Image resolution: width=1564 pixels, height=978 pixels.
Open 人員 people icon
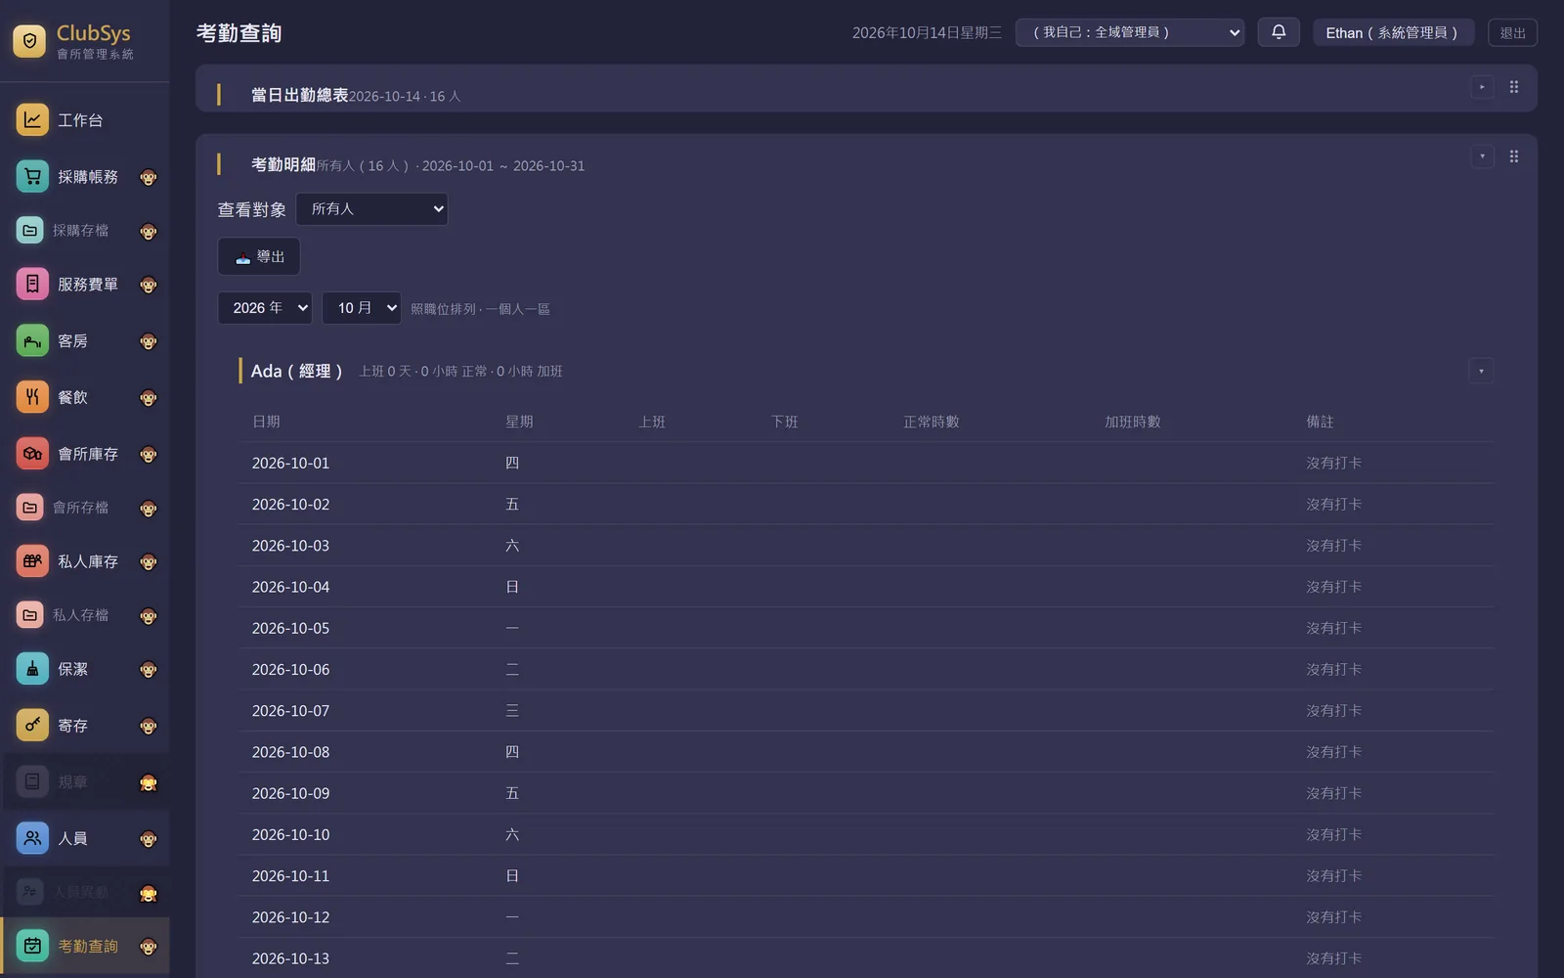tap(32, 838)
